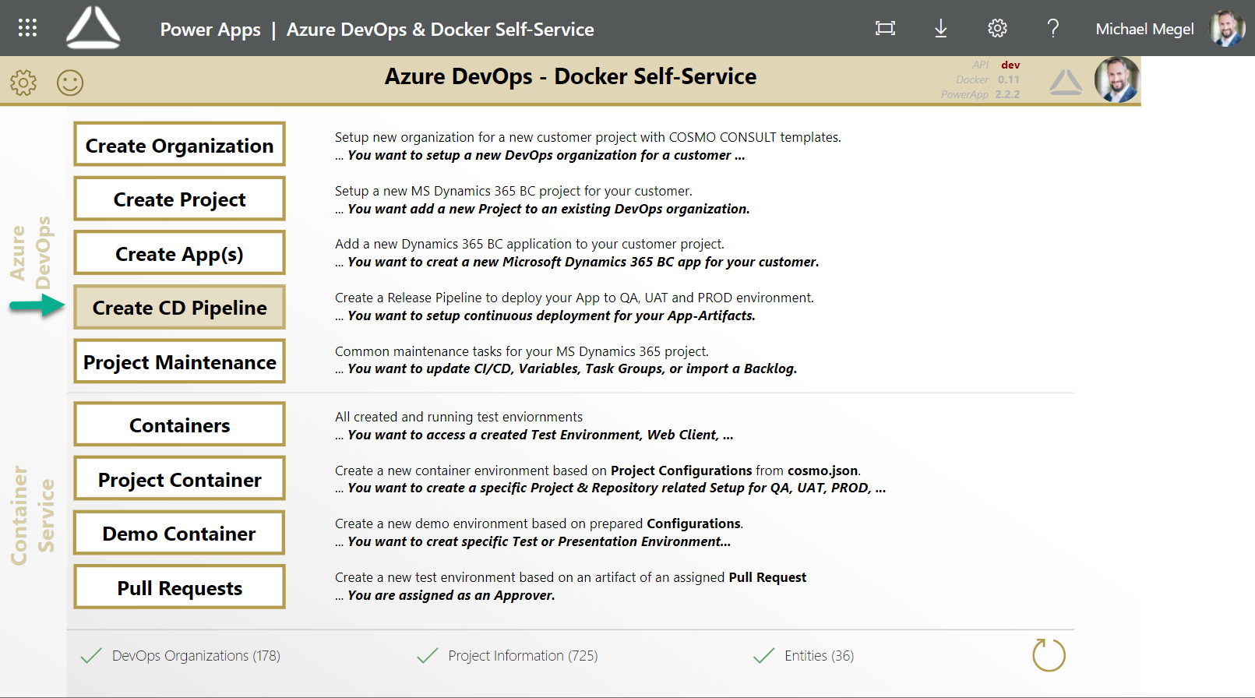Click 'Create a Release Pipeline to deploy' description
1255x698 pixels.
point(574,298)
